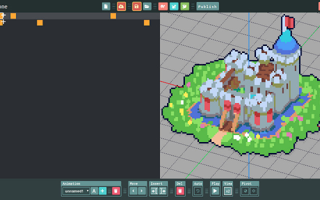Click the green bird icon
Screen dimensions: 320x200
coord(184,6)
